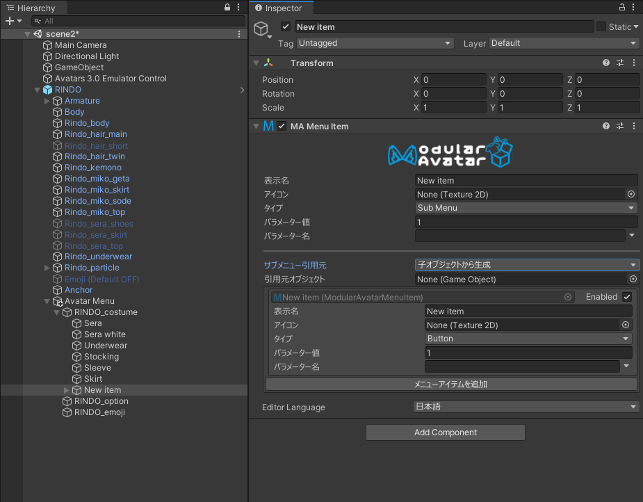Open the nested タイプ dropdown showing Button
Screen dimensions: 643x502
528,339
